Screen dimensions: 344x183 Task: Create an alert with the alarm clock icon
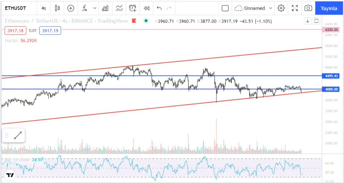pyautogui.click(x=133, y=8)
